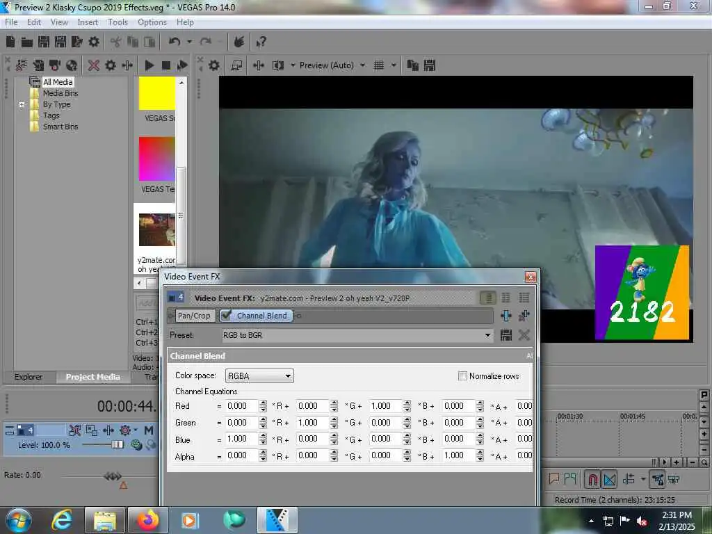712x534 pixels.
Task: Open the View menu
Action: [59, 22]
